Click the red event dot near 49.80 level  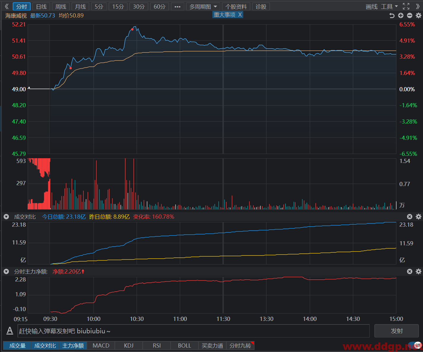[71, 68]
